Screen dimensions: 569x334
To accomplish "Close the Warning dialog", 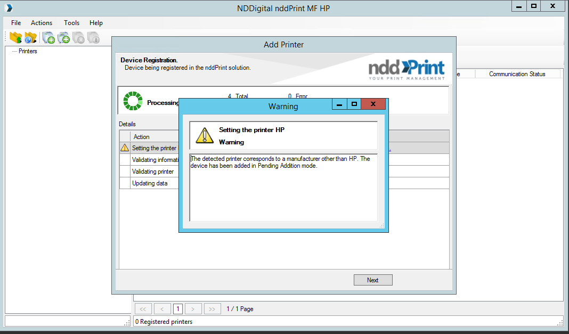I will pos(373,104).
